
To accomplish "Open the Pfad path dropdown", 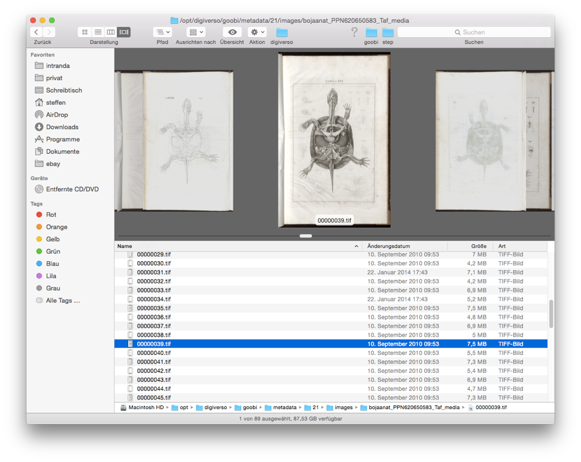I will 162,32.
